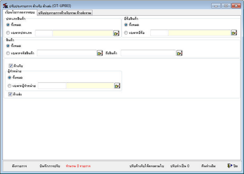Screen dimensions: 244x174
Task: Click the yellow brand name field
Action: tap(200, 33)
